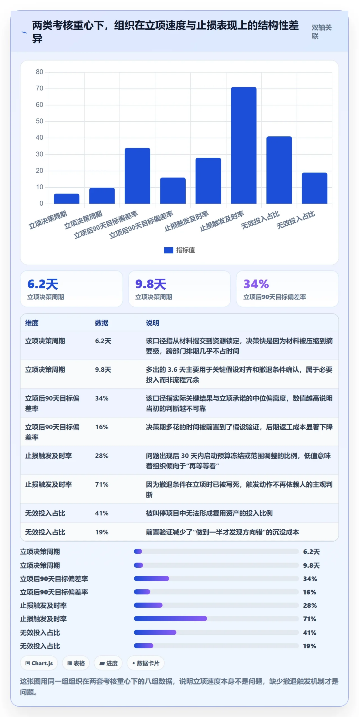Click the 50 label on the y-axis
This screenshot has height=717, width=359.
pos(39,121)
